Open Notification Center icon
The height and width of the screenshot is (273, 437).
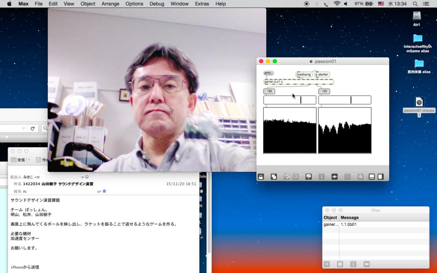(x=426, y=4)
